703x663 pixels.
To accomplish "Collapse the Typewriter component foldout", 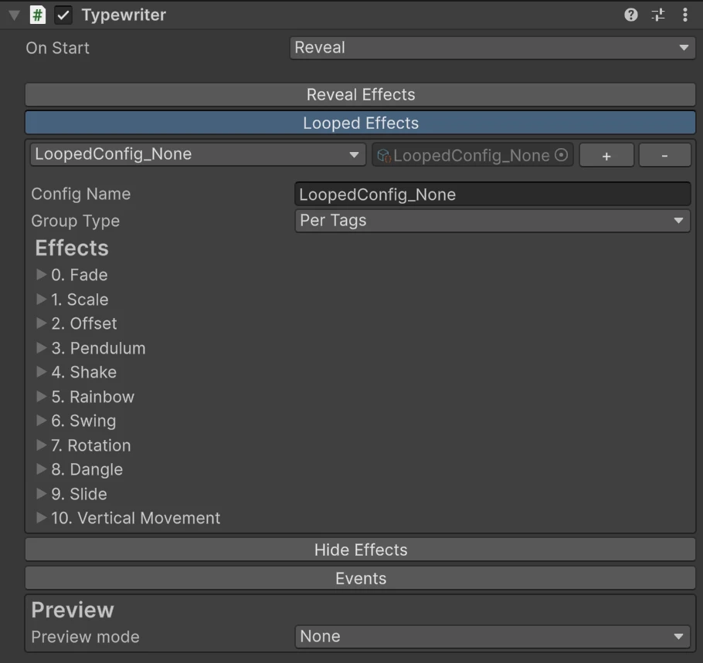I will 14,15.
